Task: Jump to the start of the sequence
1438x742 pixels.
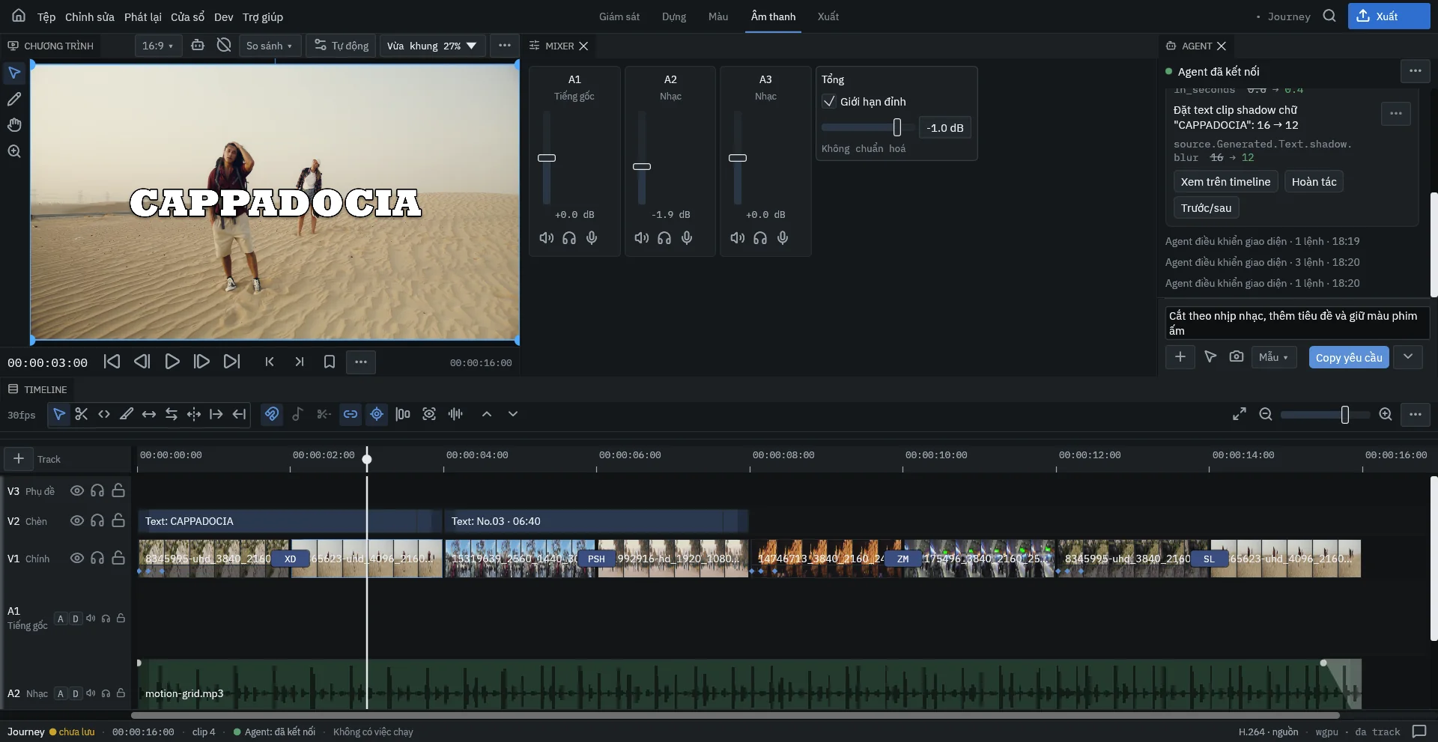Action: (x=112, y=362)
